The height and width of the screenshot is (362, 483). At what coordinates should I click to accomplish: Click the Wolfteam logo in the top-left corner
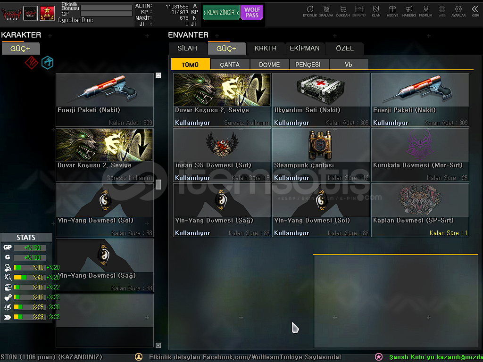coord(11,14)
